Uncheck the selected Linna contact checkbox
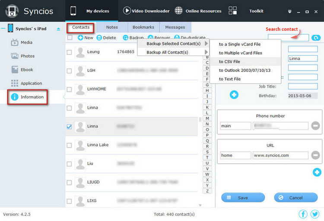 click(x=69, y=127)
